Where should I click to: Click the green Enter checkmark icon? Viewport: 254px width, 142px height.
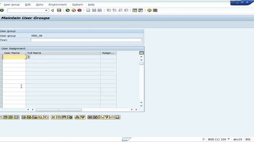pos(2,10)
